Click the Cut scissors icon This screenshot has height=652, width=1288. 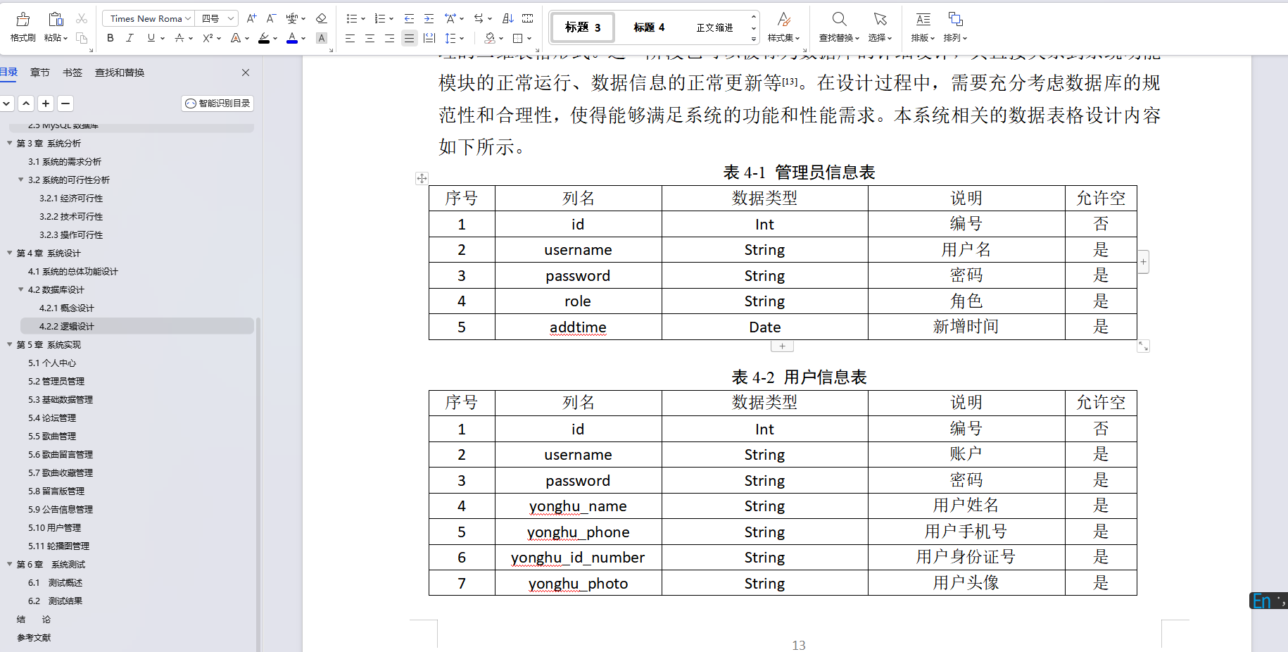coord(82,19)
